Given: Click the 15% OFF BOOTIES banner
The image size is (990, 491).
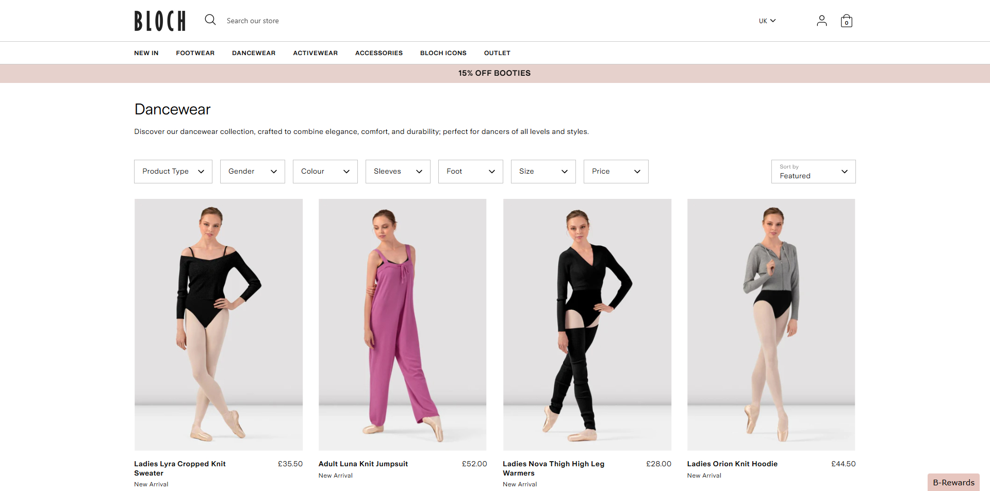Looking at the screenshot, I should tap(494, 73).
